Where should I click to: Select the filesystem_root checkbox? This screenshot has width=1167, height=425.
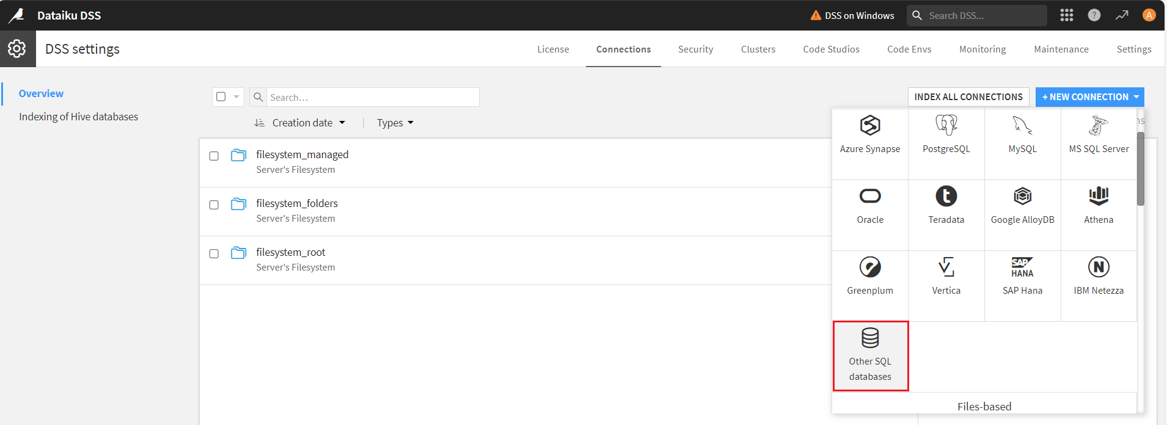(214, 254)
